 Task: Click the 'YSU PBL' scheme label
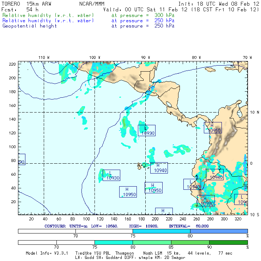[x=102, y=253]
